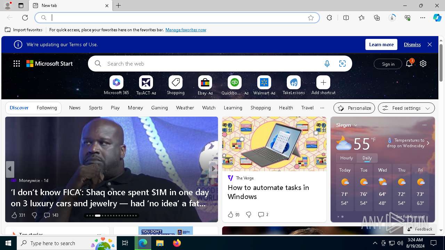Open the Copilot sidebar icon

point(437,18)
